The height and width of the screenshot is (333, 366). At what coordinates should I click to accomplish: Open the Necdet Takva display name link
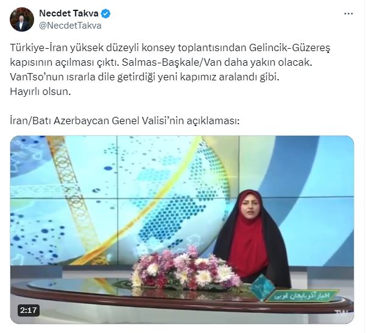(69, 13)
